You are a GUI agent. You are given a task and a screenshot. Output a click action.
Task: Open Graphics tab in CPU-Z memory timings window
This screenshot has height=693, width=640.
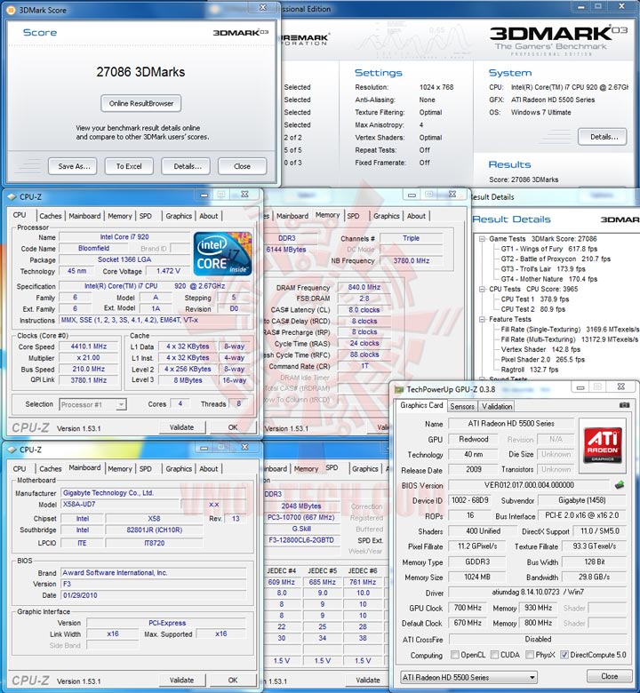[x=386, y=216]
